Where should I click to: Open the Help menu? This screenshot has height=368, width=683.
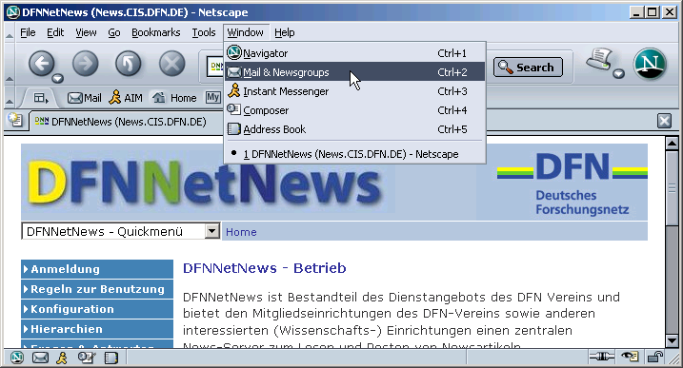285,32
